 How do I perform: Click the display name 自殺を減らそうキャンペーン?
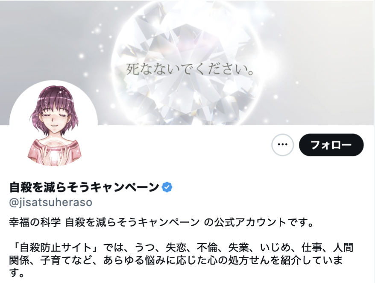click(84, 187)
